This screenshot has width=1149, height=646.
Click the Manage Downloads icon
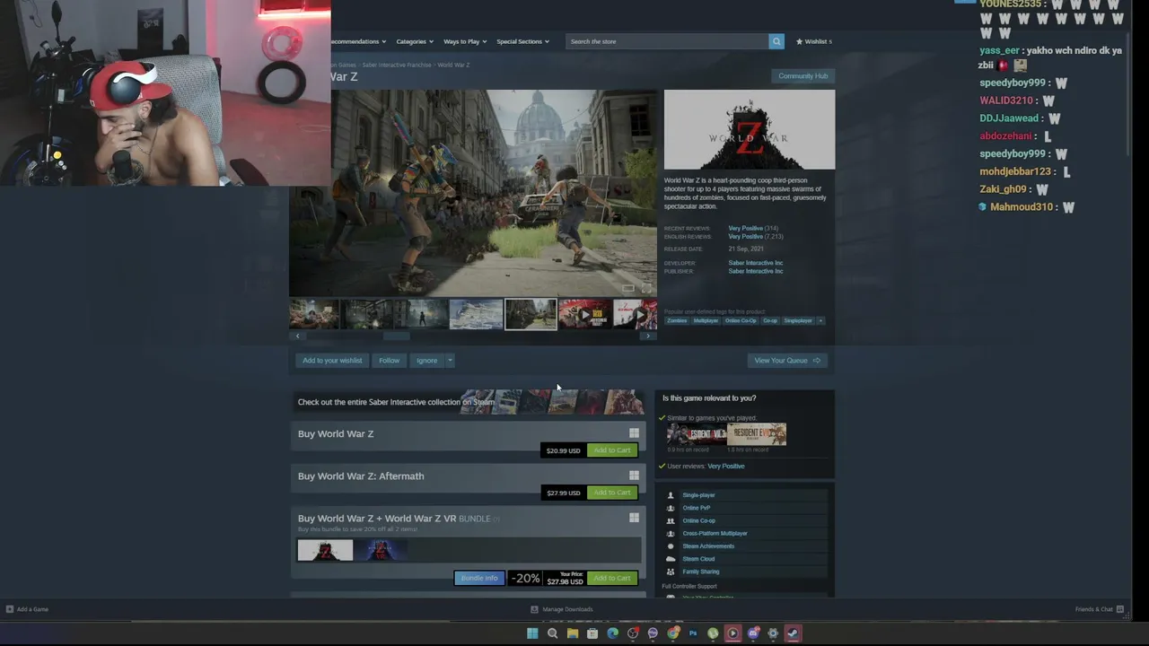click(534, 609)
